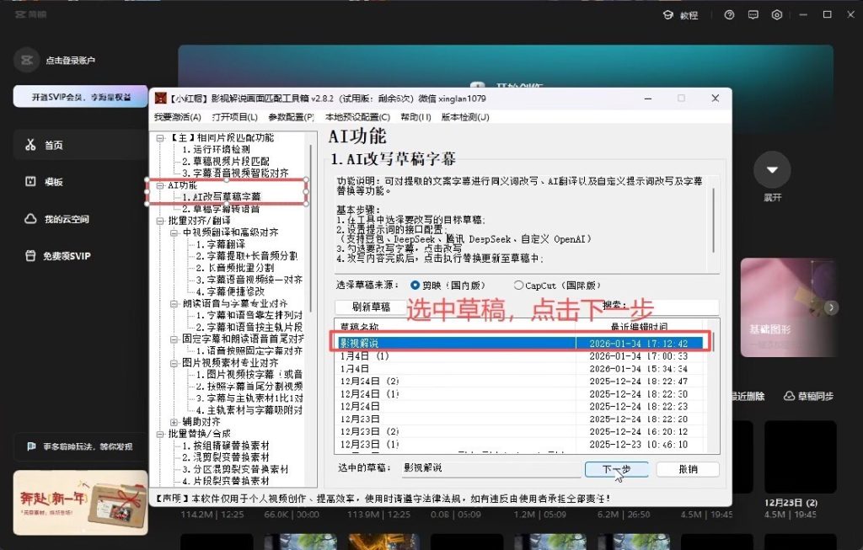Collapse the 批量替换/合成 tree node
Screen dimensions: 863x550
(160, 434)
